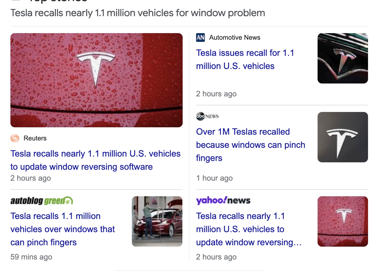Viewport: 379px width, 271px height.
Task: Click the Yahoo story's red Tesla thumbnail
Action: (x=343, y=221)
